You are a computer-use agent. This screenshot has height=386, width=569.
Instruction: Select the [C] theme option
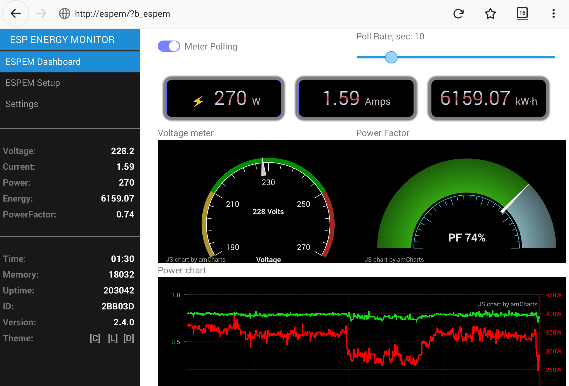pos(95,338)
